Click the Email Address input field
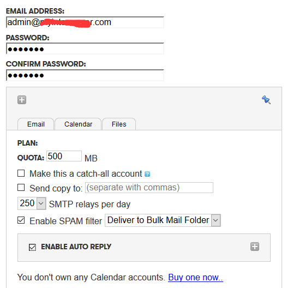The image size is (287, 288). point(85,22)
